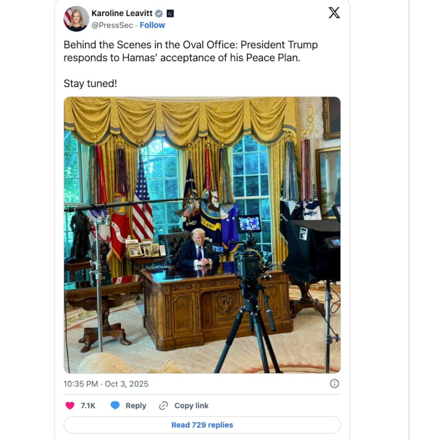Screen dimensions: 440x440
Task: Click the Karoline Leavitt display name
Action: click(122, 13)
